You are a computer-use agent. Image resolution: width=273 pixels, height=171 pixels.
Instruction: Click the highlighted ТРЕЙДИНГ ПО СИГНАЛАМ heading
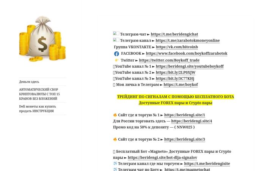176,97
